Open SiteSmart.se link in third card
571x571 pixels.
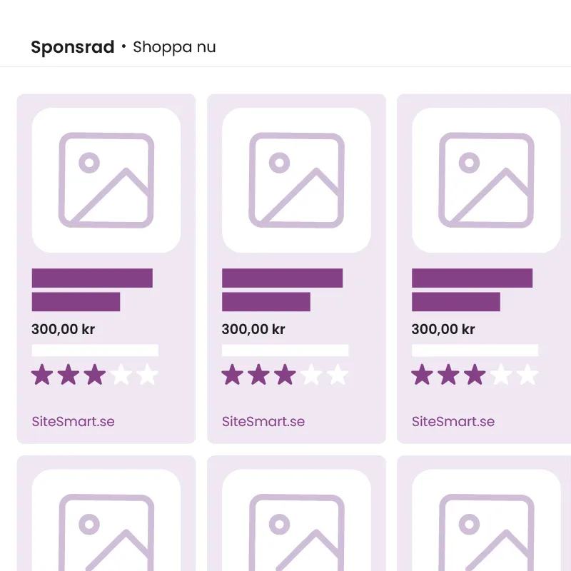point(453,421)
